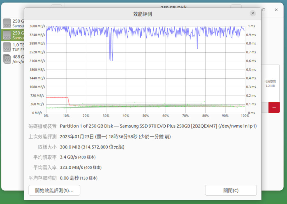
Task: Select the highlighted 250 GB Samsung disk entry
Action: tap(13, 35)
